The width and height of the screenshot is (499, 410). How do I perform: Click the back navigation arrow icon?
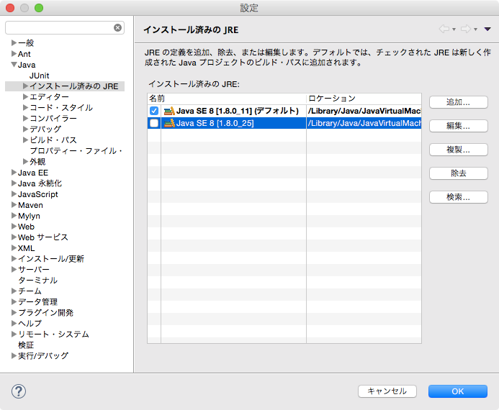[444, 29]
